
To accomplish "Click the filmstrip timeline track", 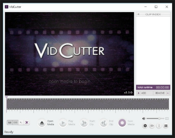I will pos(88,104).
